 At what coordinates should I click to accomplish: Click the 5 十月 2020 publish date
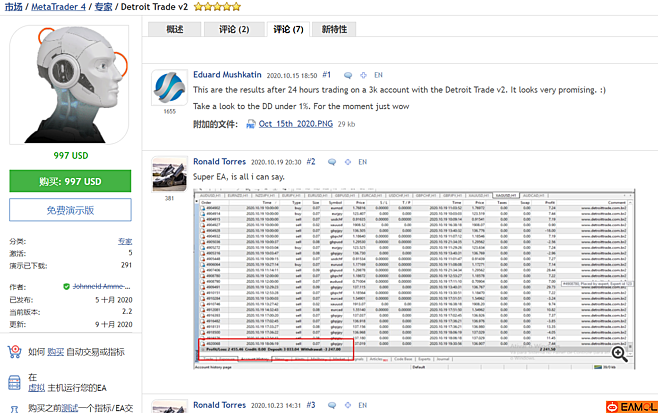[114, 300]
